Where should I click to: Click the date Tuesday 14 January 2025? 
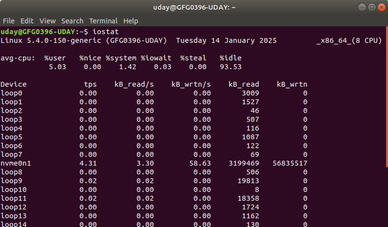click(226, 40)
